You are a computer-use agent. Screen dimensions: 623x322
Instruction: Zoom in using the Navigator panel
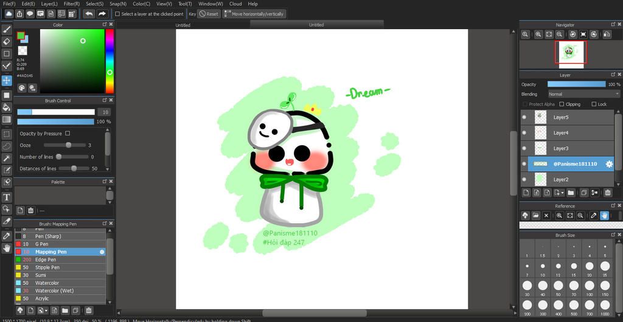coord(538,35)
